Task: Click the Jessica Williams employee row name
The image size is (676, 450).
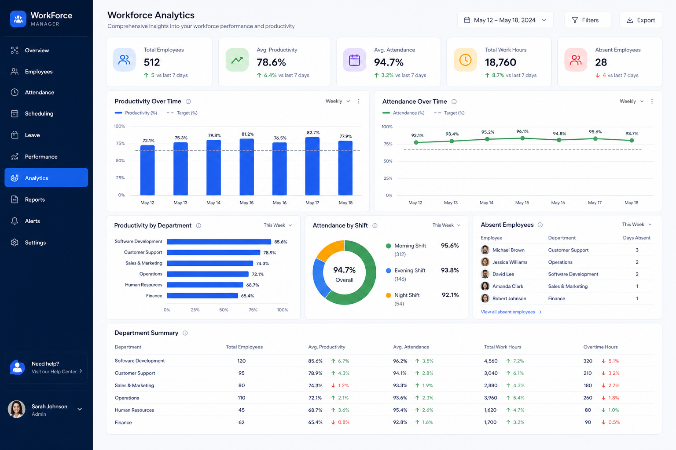Action: click(x=510, y=262)
